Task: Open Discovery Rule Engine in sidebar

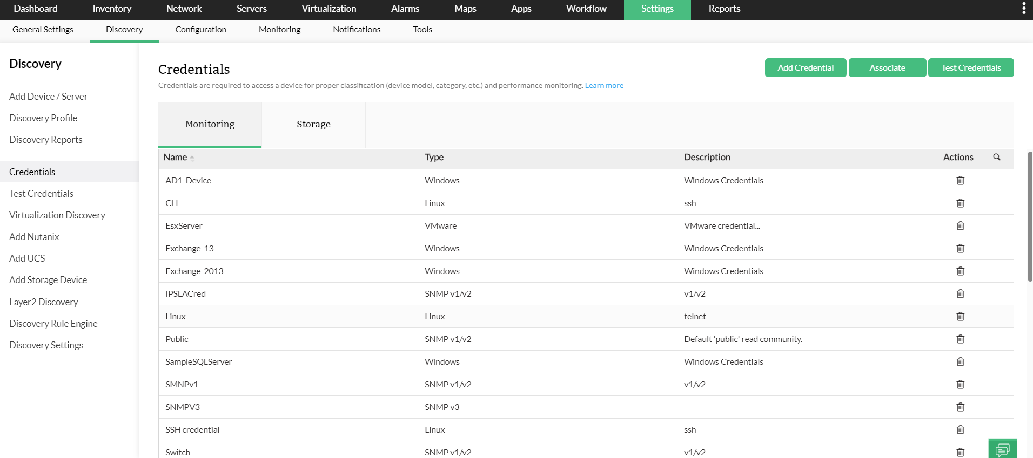Action: (x=53, y=324)
